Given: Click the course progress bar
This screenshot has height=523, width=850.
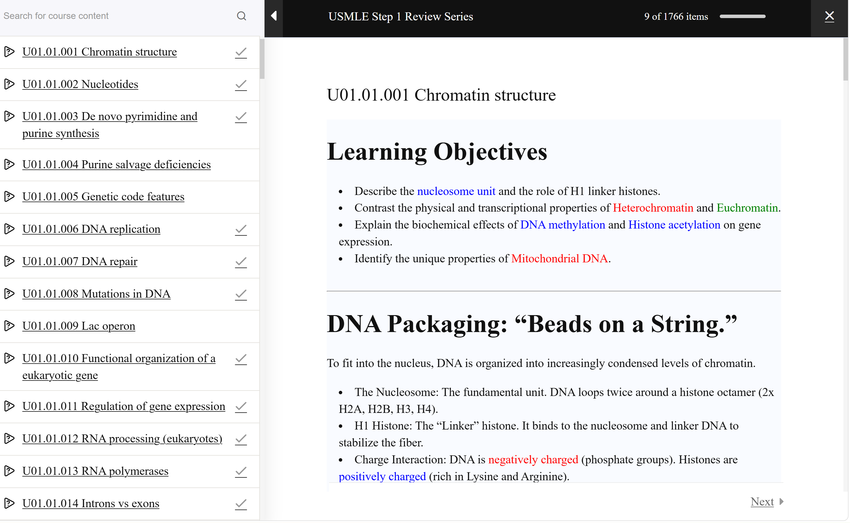Looking at the screenshot, I should click(743, 16).
